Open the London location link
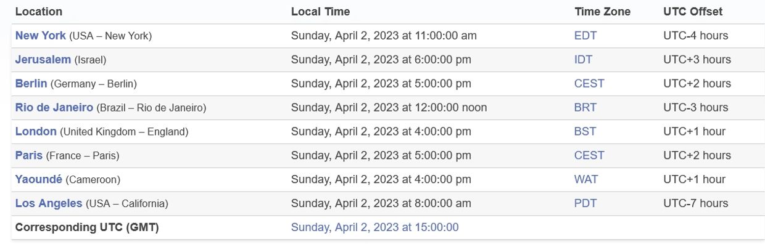 [36, 131]
